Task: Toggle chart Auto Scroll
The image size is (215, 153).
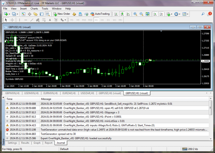Action: coord(155,14)
